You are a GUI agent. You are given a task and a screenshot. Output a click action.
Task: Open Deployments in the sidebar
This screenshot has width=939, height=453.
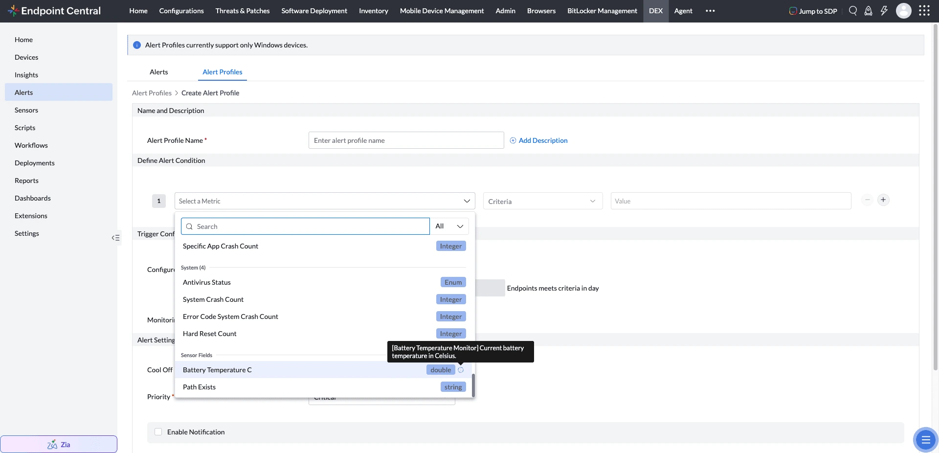pyautogui.click(x=59, y=163)
